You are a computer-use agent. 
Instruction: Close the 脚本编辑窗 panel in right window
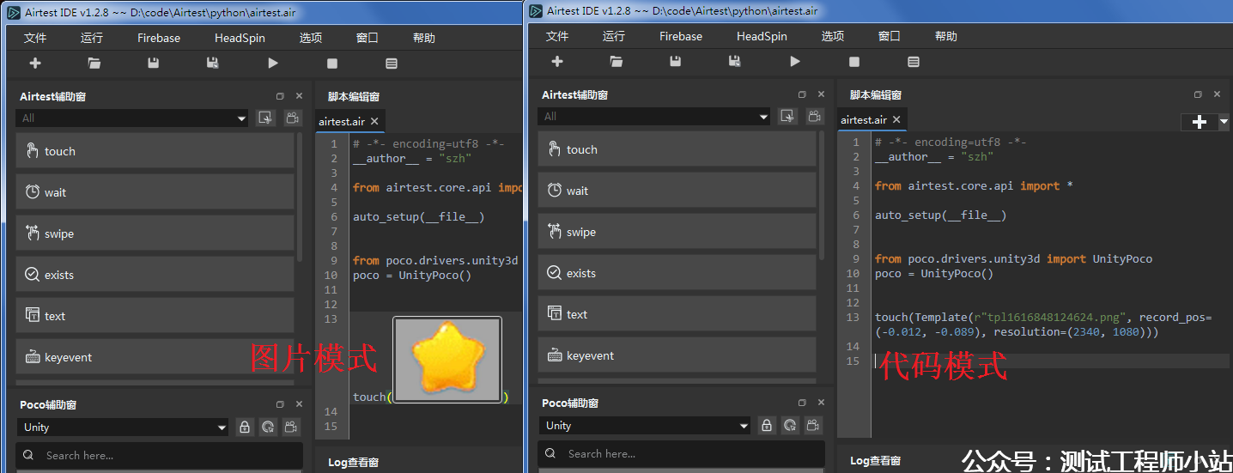pyautogui.click(x=1217, y=94)
